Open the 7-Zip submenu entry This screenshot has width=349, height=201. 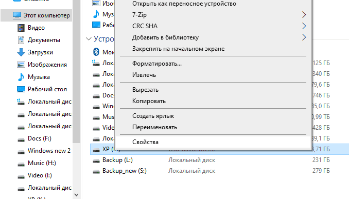213,15
